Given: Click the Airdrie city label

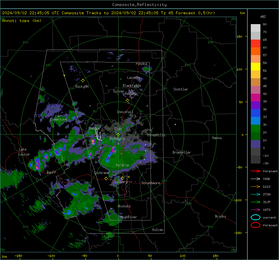Looking at the screenshot, I should coord(122,165).
